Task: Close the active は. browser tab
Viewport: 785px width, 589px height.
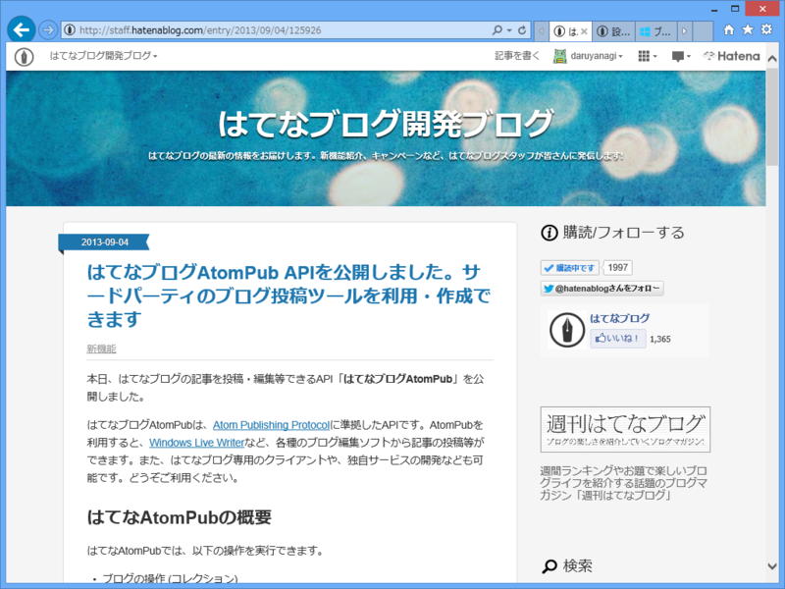Action: point(584,31)
